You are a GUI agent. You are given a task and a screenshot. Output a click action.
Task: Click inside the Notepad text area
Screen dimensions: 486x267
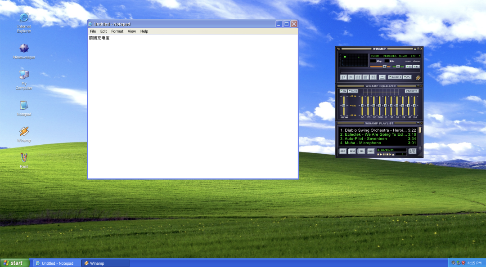193,107
